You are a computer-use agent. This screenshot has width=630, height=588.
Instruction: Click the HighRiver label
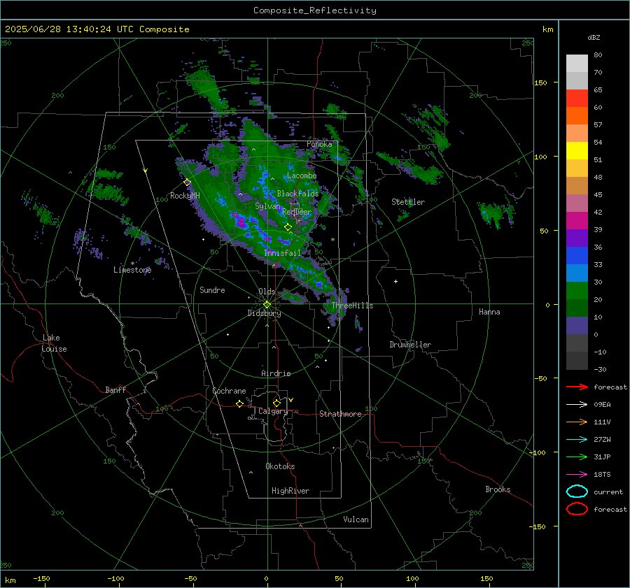290,491
